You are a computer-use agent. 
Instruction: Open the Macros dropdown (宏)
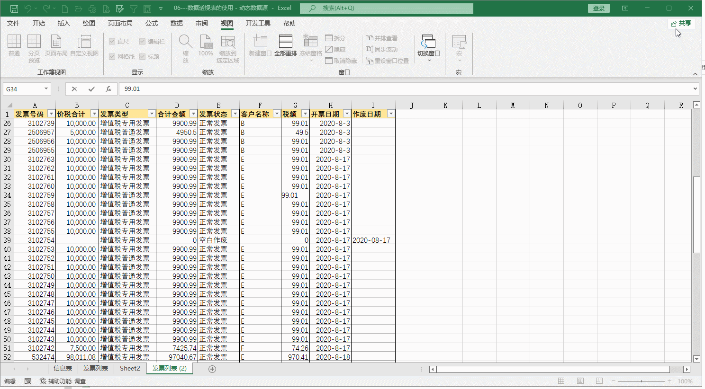[x=459, y=49]
